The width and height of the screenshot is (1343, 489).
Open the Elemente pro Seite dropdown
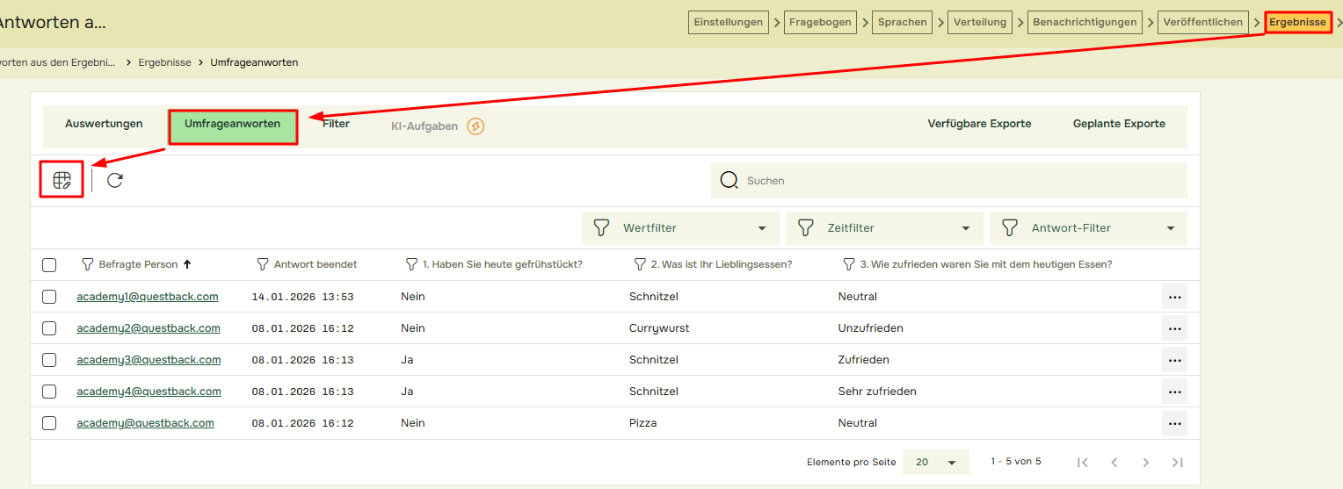point(935,462)
